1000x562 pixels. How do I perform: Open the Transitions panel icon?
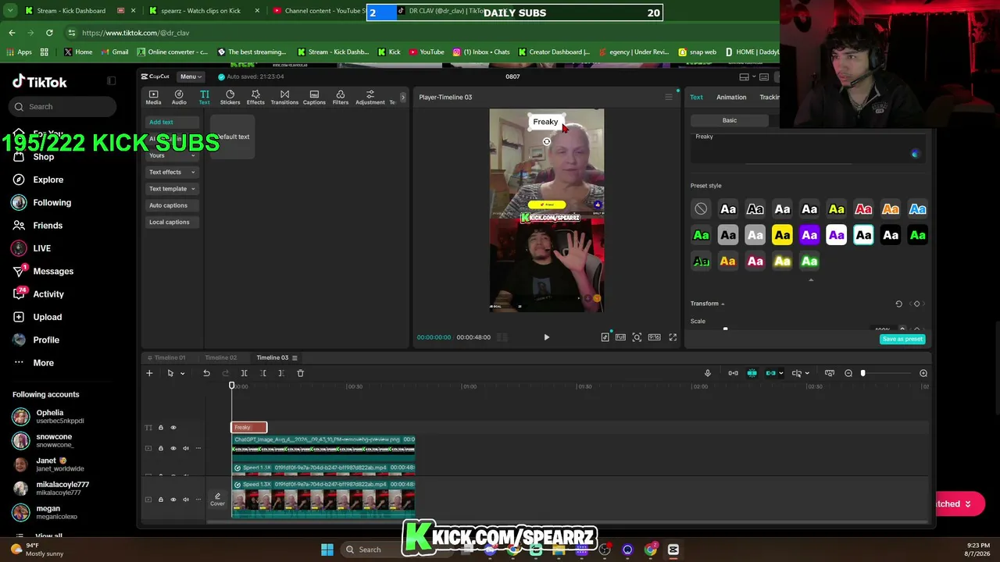284,98
